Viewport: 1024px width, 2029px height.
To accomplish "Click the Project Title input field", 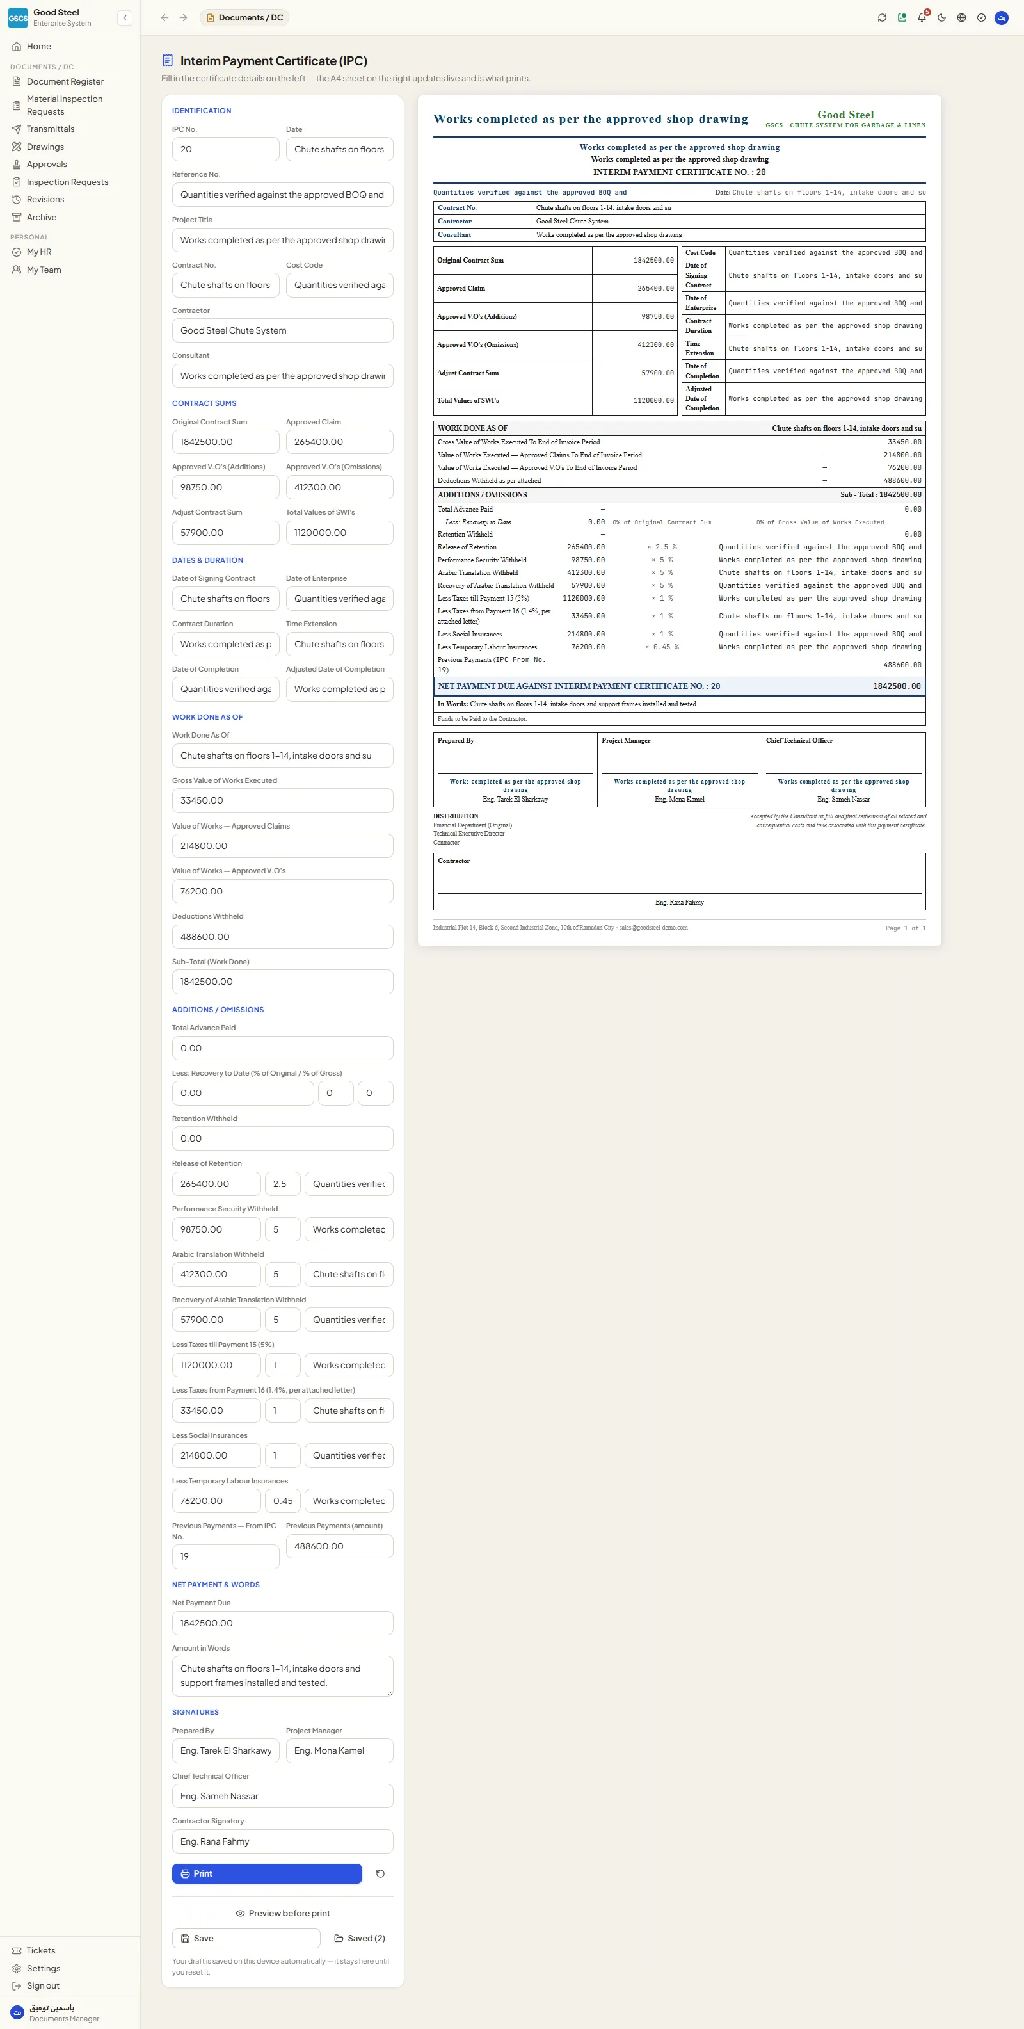I will (x=283, y=240).
